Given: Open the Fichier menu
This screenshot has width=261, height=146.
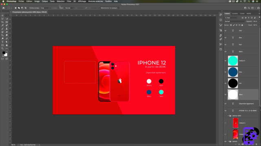Looking at the screenshot, I should click(x=21, y=1).
